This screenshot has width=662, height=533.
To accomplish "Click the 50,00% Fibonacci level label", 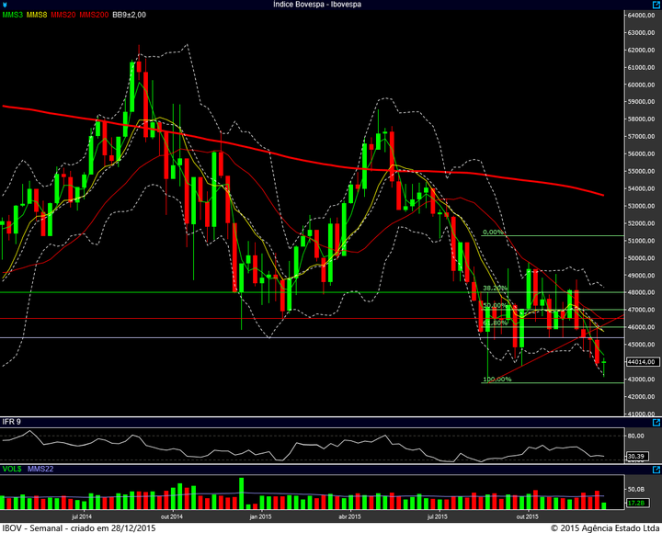I will (x=495, y=305).
